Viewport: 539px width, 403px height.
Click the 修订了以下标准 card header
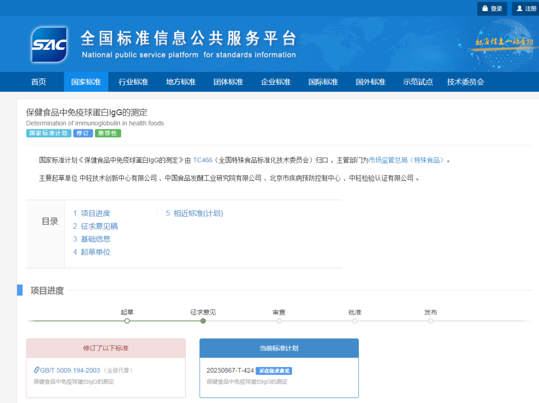106,349
